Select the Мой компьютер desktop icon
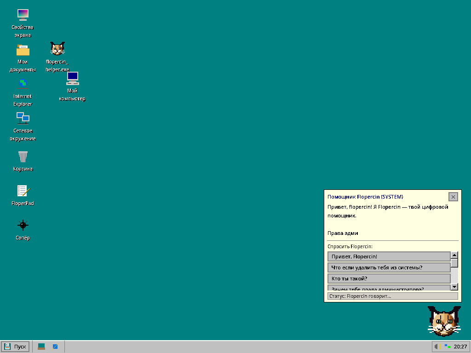The width and height of the screenshot is (471, 353). point(72,86)
